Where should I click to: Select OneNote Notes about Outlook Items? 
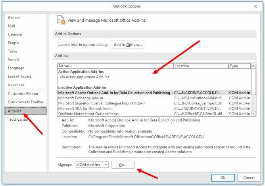tap(154, 114)
